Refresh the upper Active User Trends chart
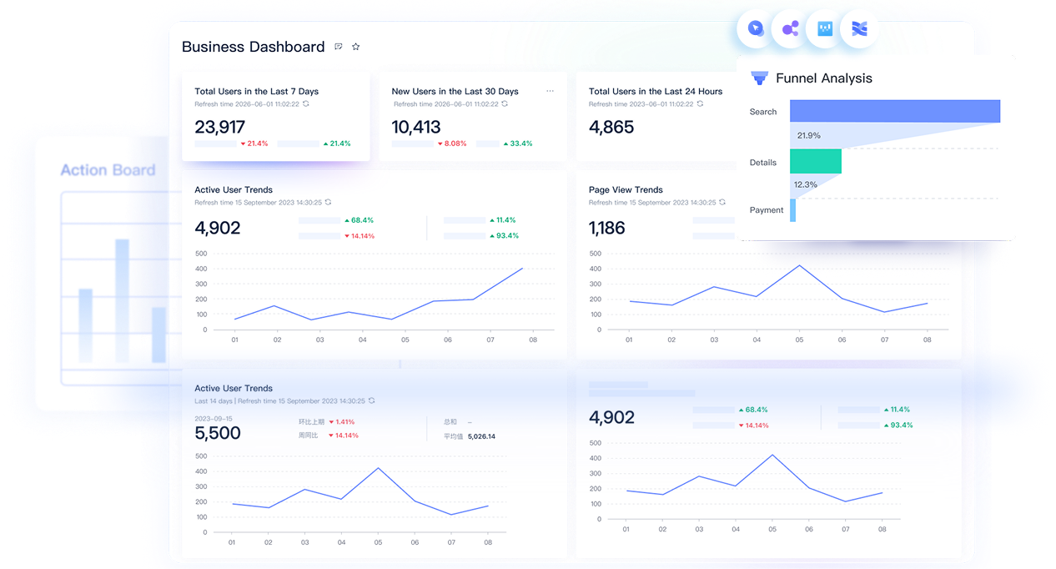The width and height of the screenshot is (1056, 569). tap(328, 203)
